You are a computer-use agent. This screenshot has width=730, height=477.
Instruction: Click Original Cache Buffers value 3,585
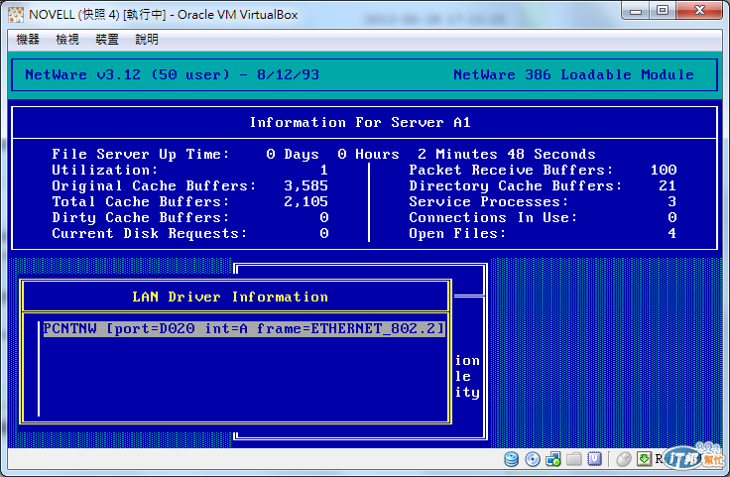[x=305, y=185]
